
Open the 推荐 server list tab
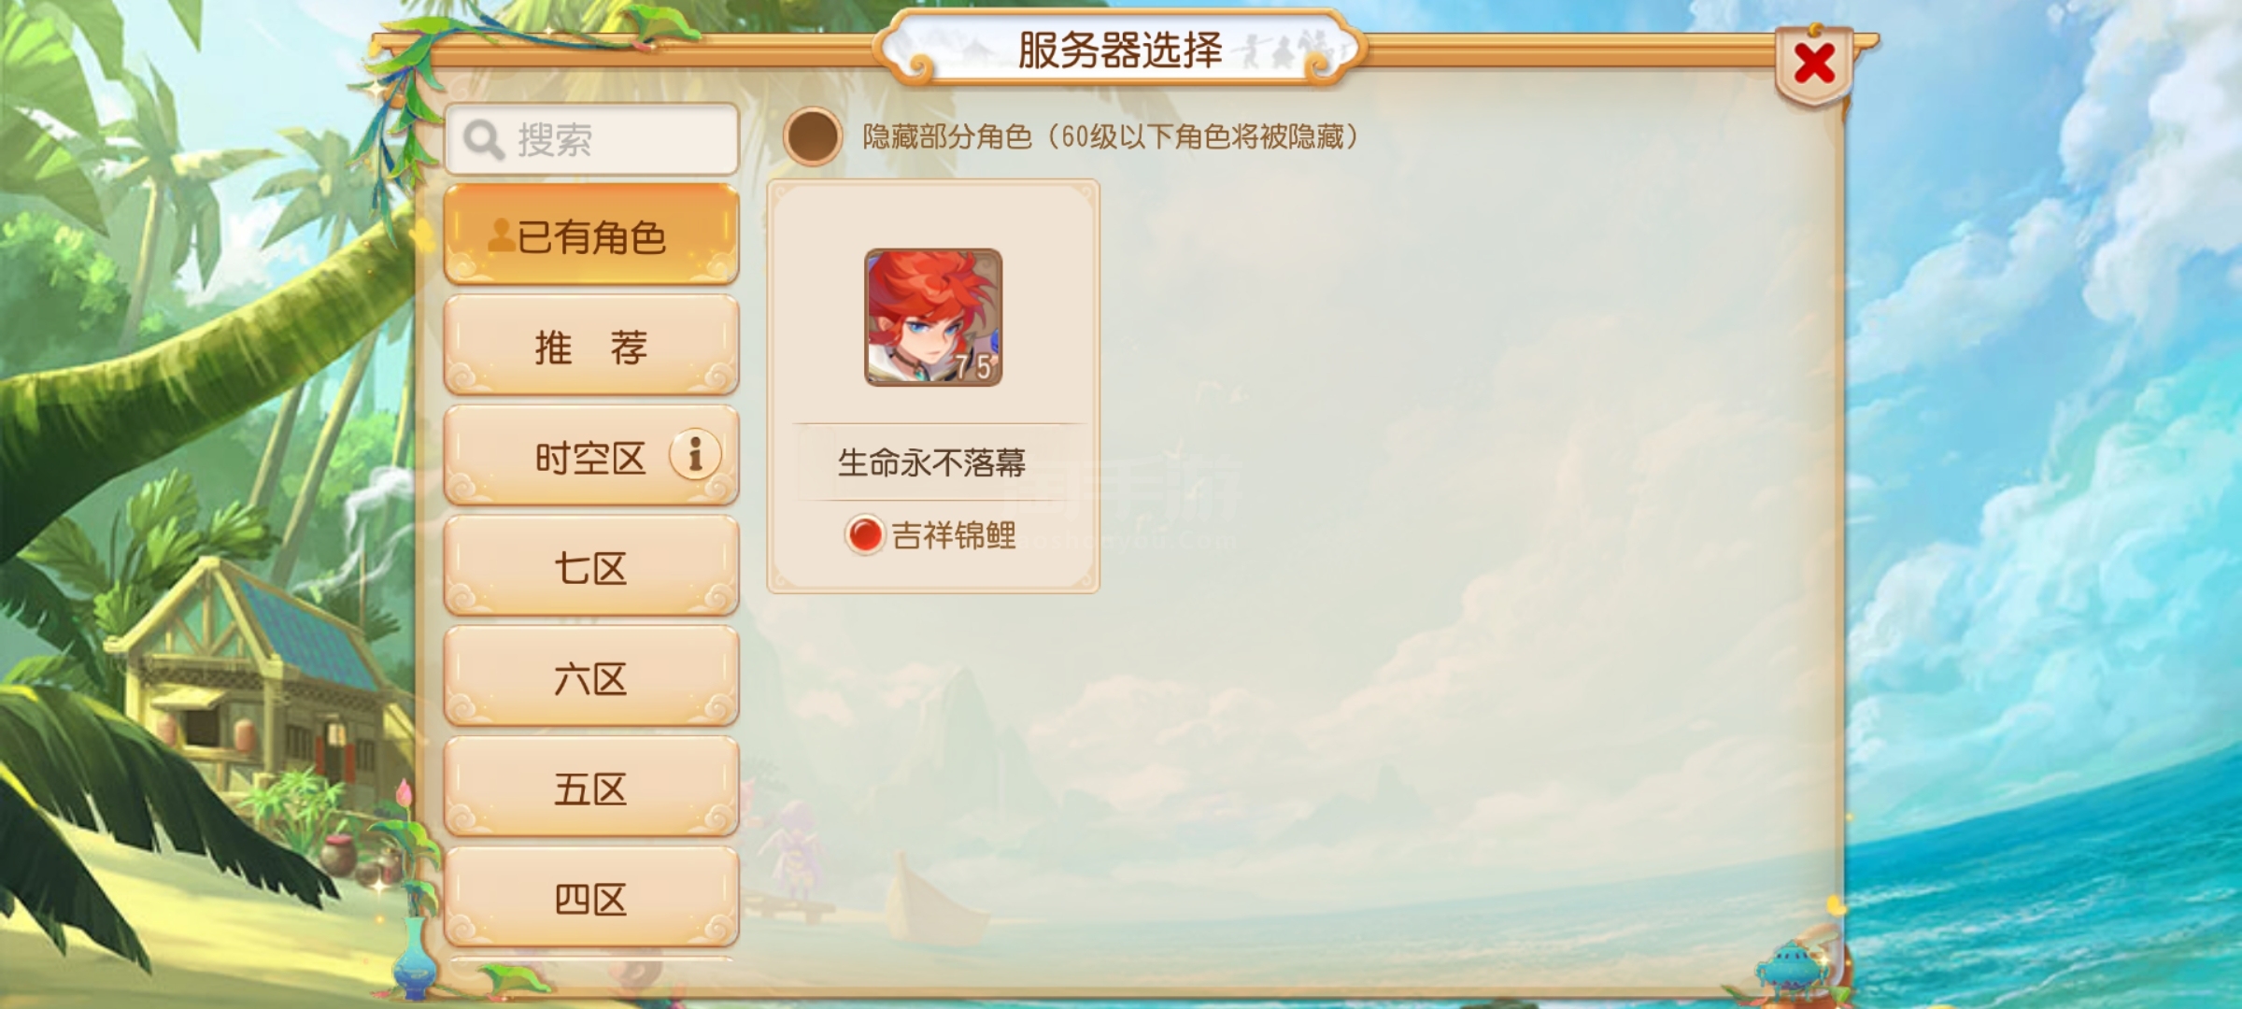tap(591, 346)
